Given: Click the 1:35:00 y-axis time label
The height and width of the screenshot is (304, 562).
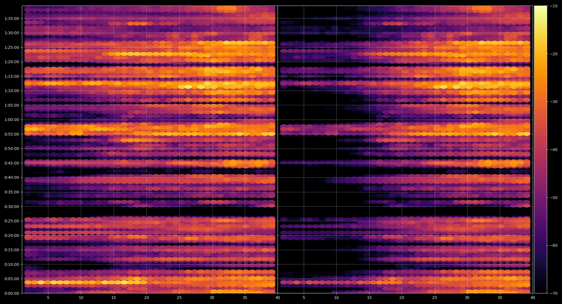Looking at the screenshot, I should point(12,19).
